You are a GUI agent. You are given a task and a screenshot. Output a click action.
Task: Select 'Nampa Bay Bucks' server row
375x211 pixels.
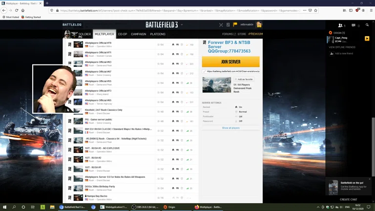132,198
